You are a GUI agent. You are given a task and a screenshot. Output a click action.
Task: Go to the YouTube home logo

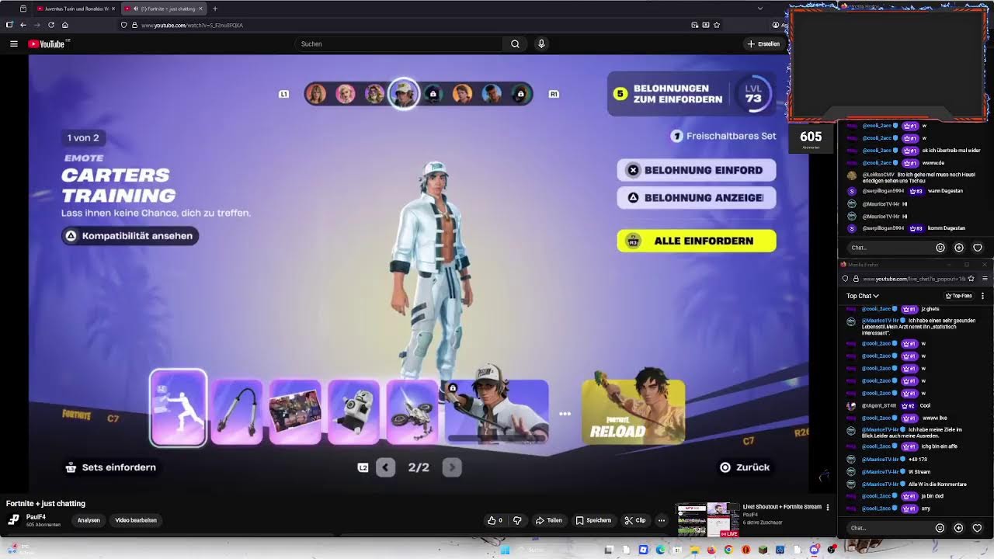(47, 44)
